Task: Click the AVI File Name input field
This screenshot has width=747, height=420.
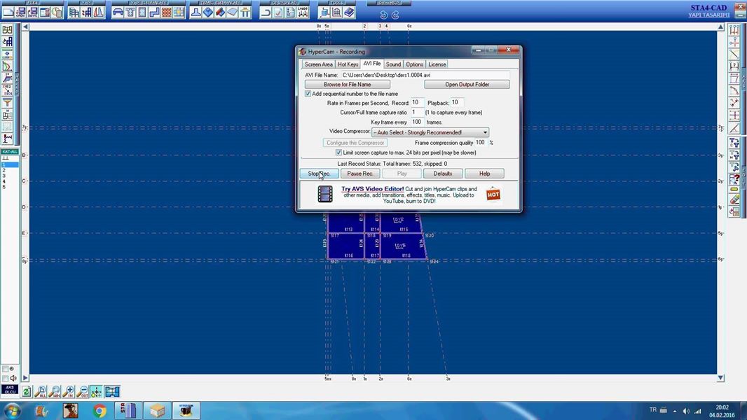Action: (x=425, y=75)
